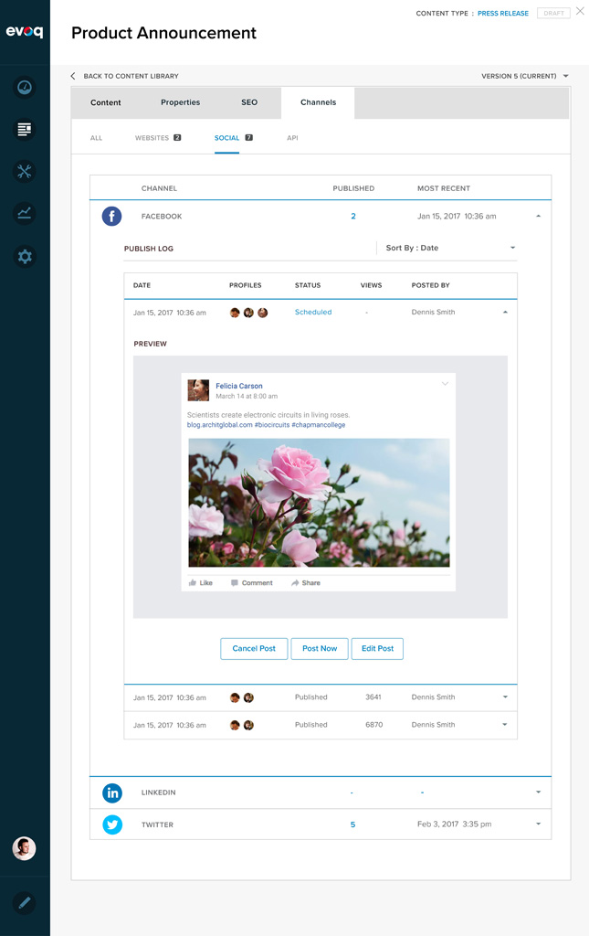Click the Facebook channel icon
Screen dimensions: 589x936
coord(111,216)
